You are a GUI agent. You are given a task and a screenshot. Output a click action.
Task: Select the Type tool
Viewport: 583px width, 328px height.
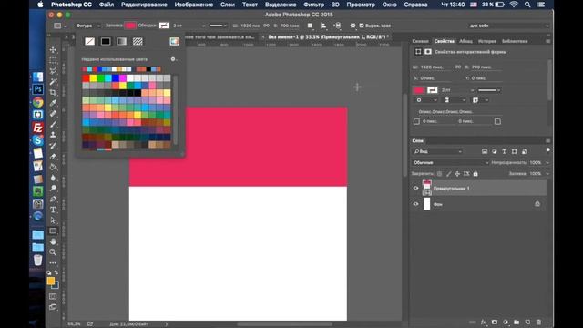53,210
